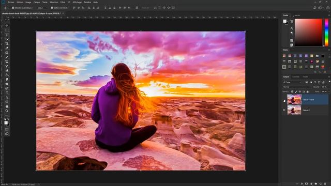Image resolution: width=331 pixels, height=186 pixels.
Task: Switch to the Calques tab
Action: 286,77
